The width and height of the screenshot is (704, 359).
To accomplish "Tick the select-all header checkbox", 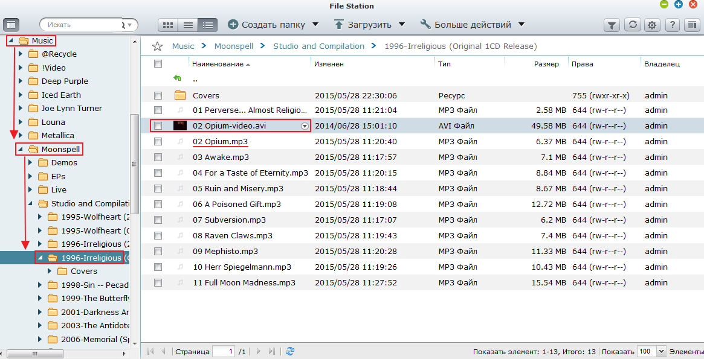I will click(x=158, y=63).
